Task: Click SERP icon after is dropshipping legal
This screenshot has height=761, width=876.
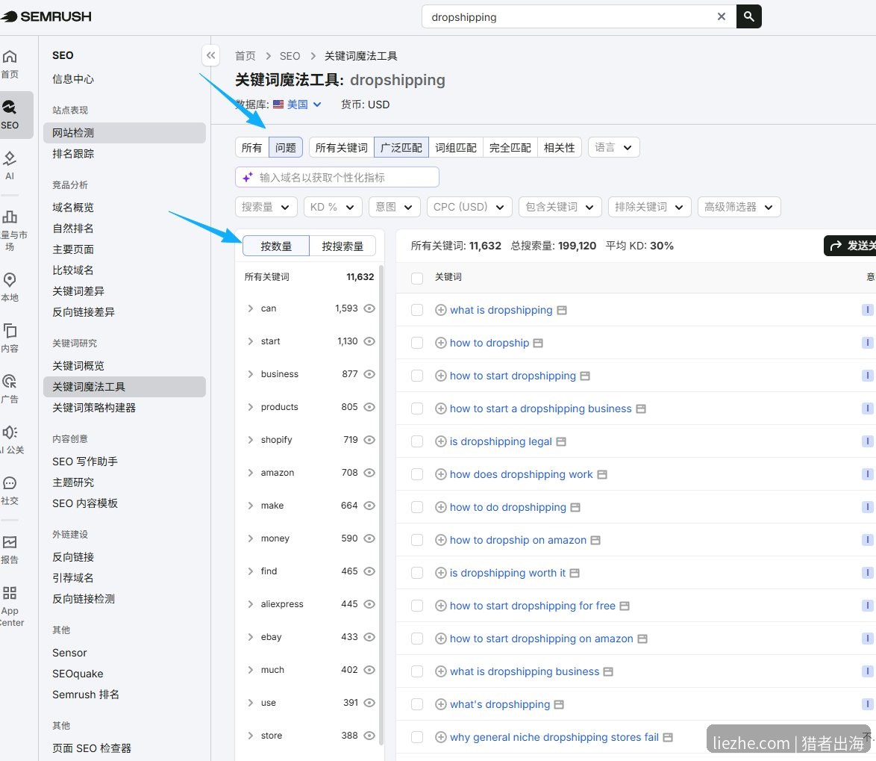Action: point(561,441)
